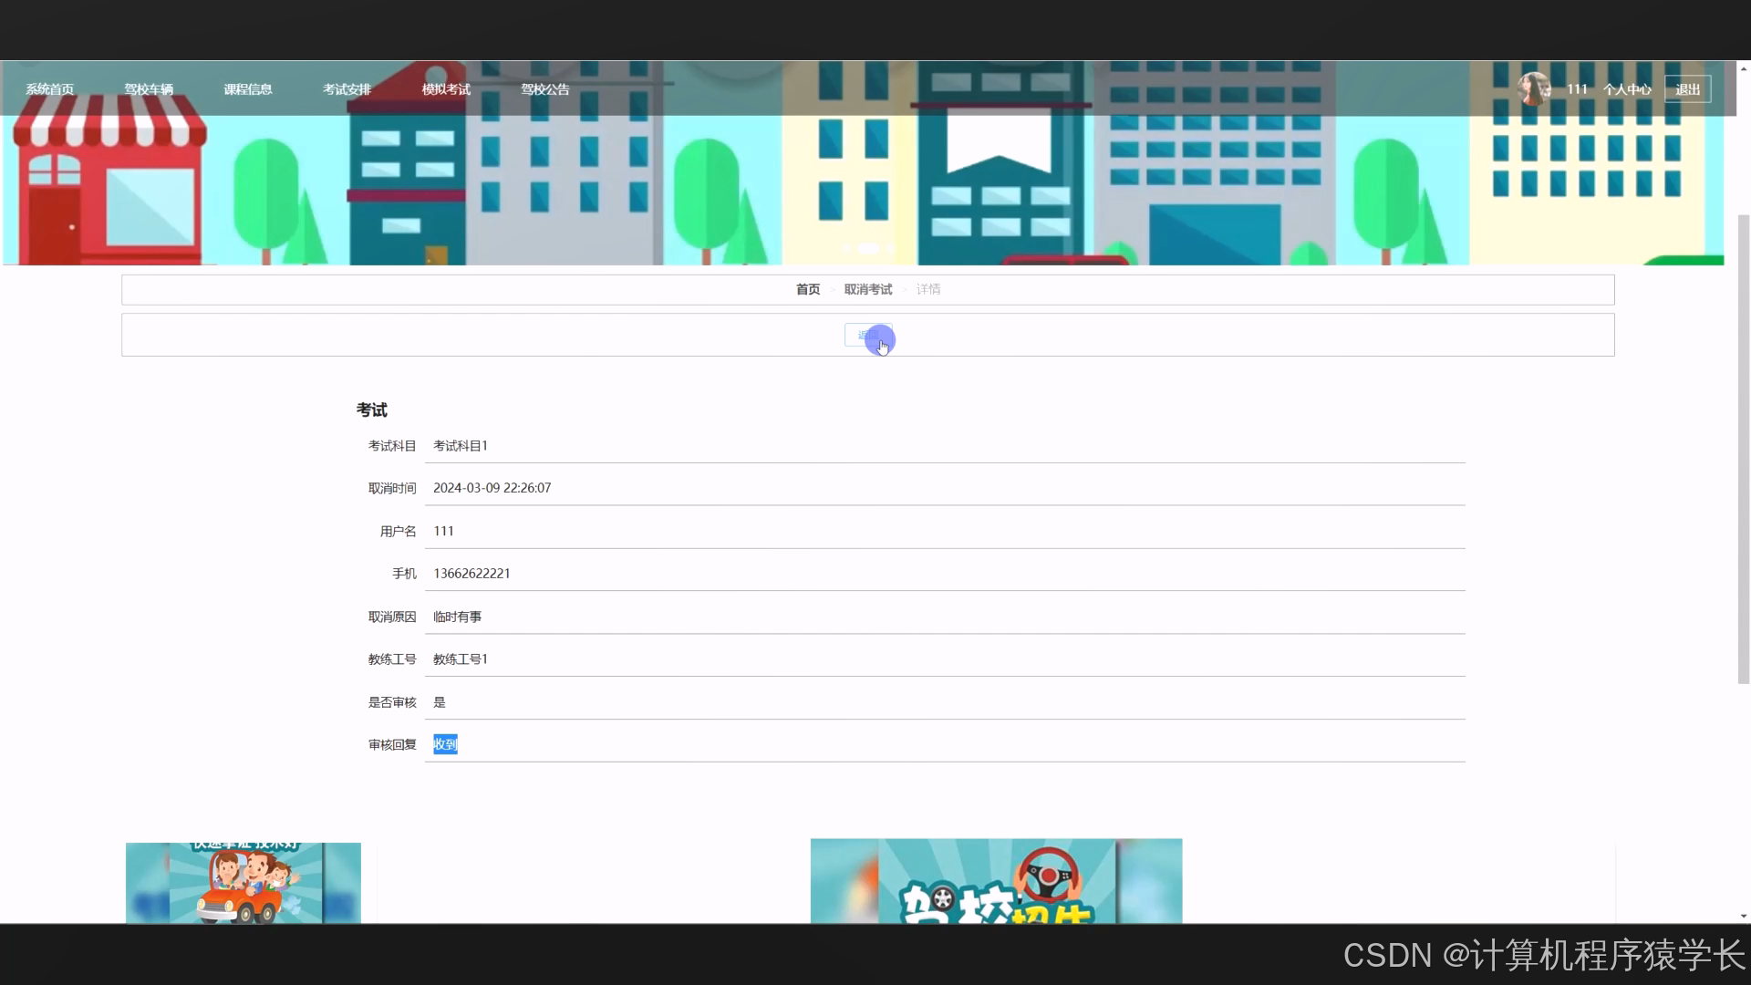Viewport: 1751px width, 985px height.
Task: Click the 取消原因 label
Action: pos(392,617)
